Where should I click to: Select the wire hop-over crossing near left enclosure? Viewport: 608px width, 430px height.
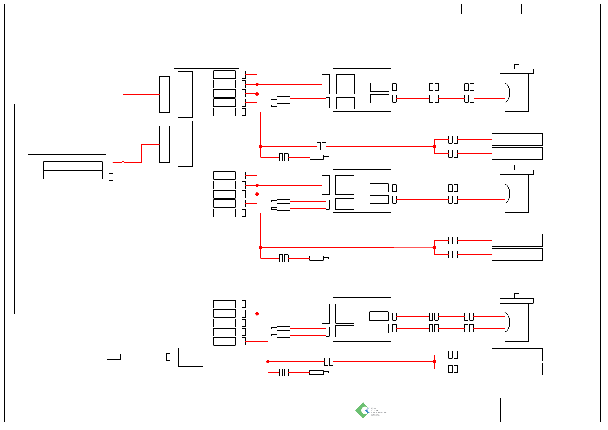(123, 162)
